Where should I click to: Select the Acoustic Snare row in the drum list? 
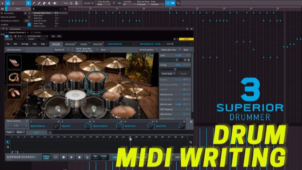pyautogui.click(x=50, y=20)
